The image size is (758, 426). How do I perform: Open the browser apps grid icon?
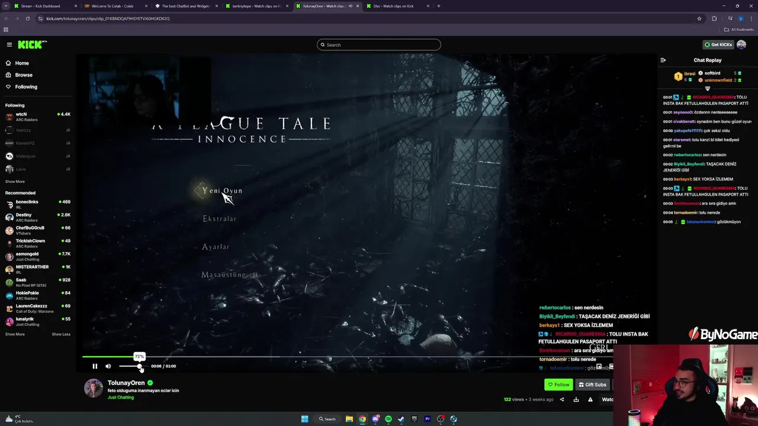click(6, 30)
